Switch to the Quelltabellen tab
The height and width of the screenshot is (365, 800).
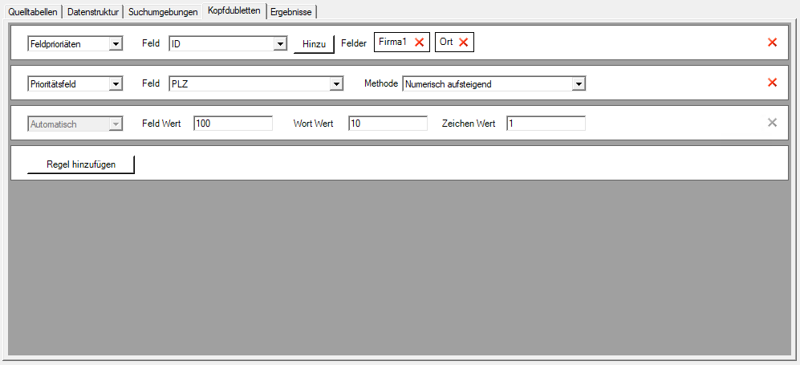33,12
